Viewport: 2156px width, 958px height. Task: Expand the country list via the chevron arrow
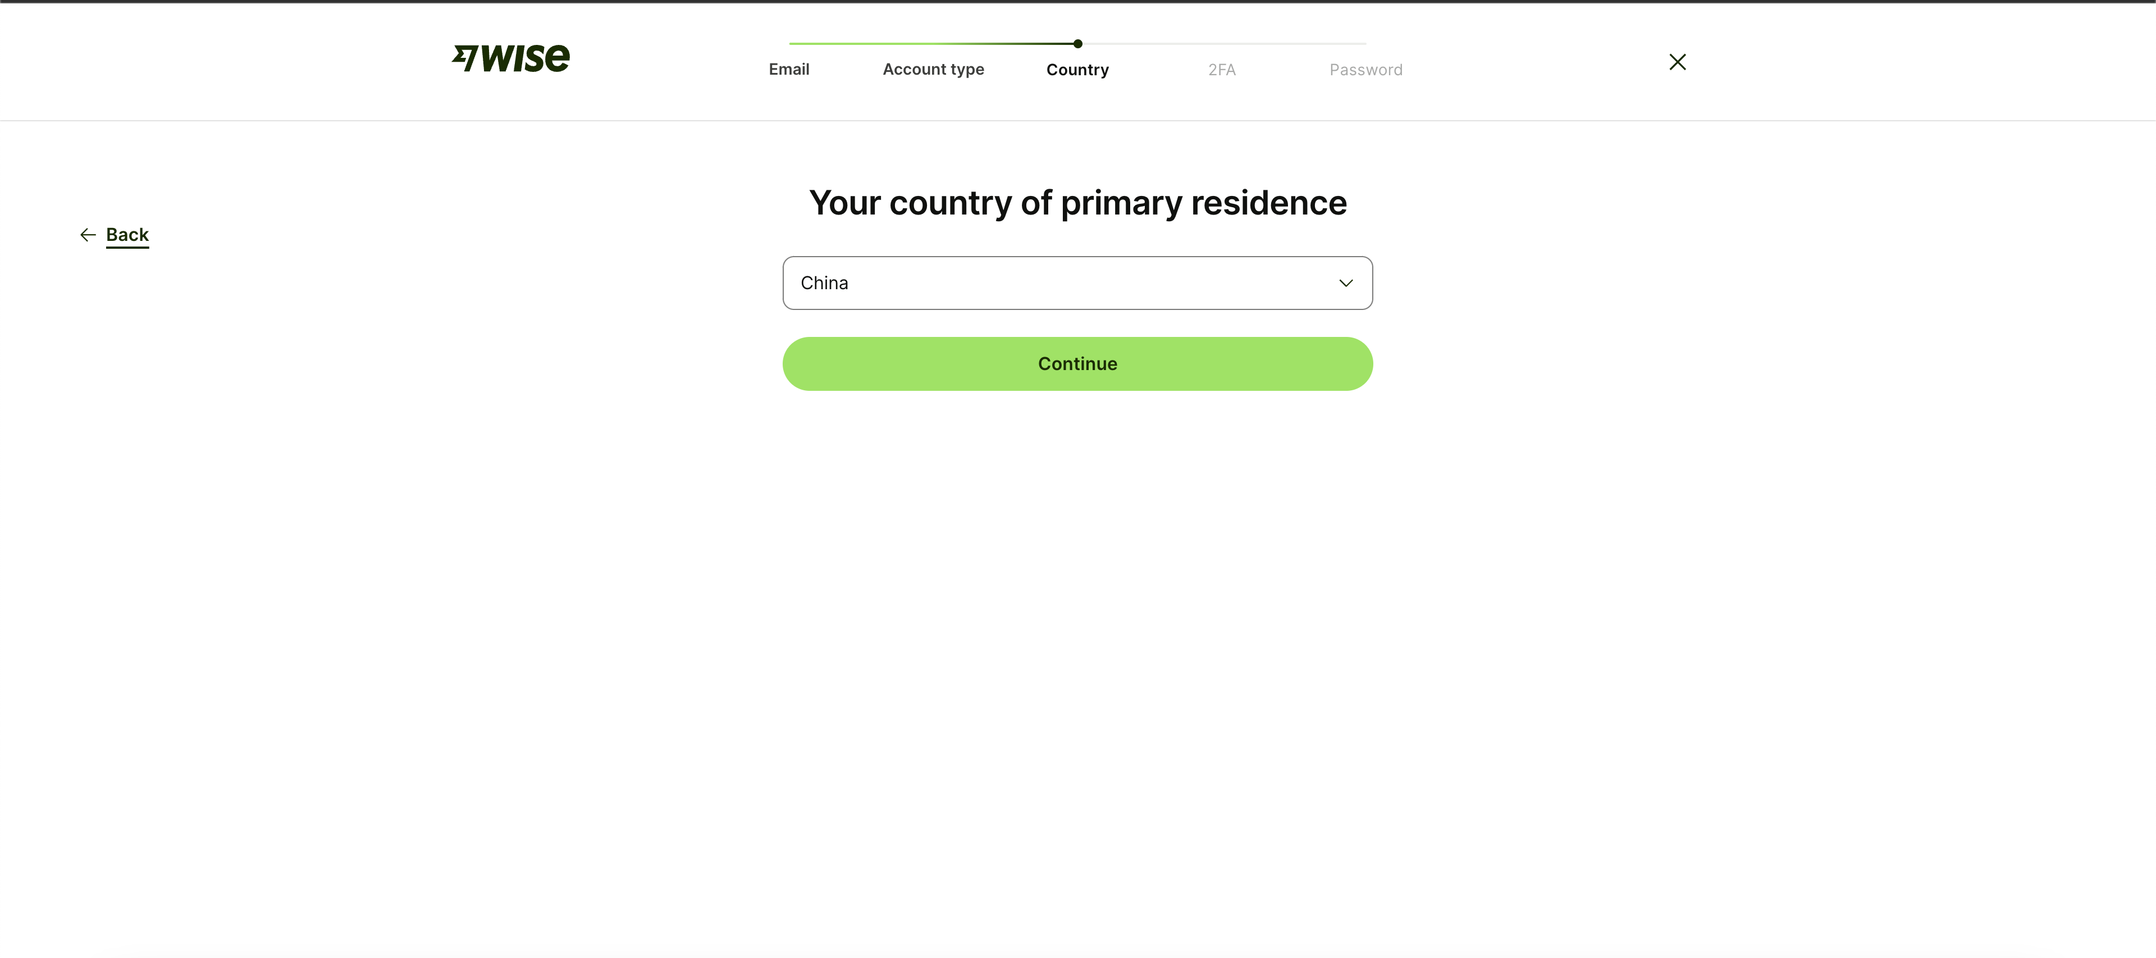(1346, 283)
